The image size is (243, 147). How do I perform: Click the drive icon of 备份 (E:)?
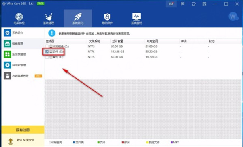(51, 57)
